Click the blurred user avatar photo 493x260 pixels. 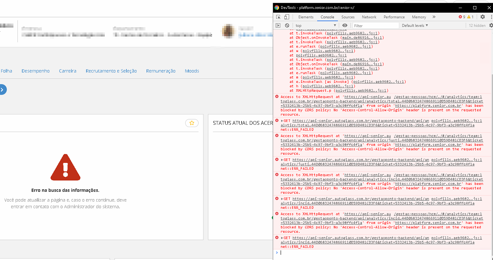229,31
